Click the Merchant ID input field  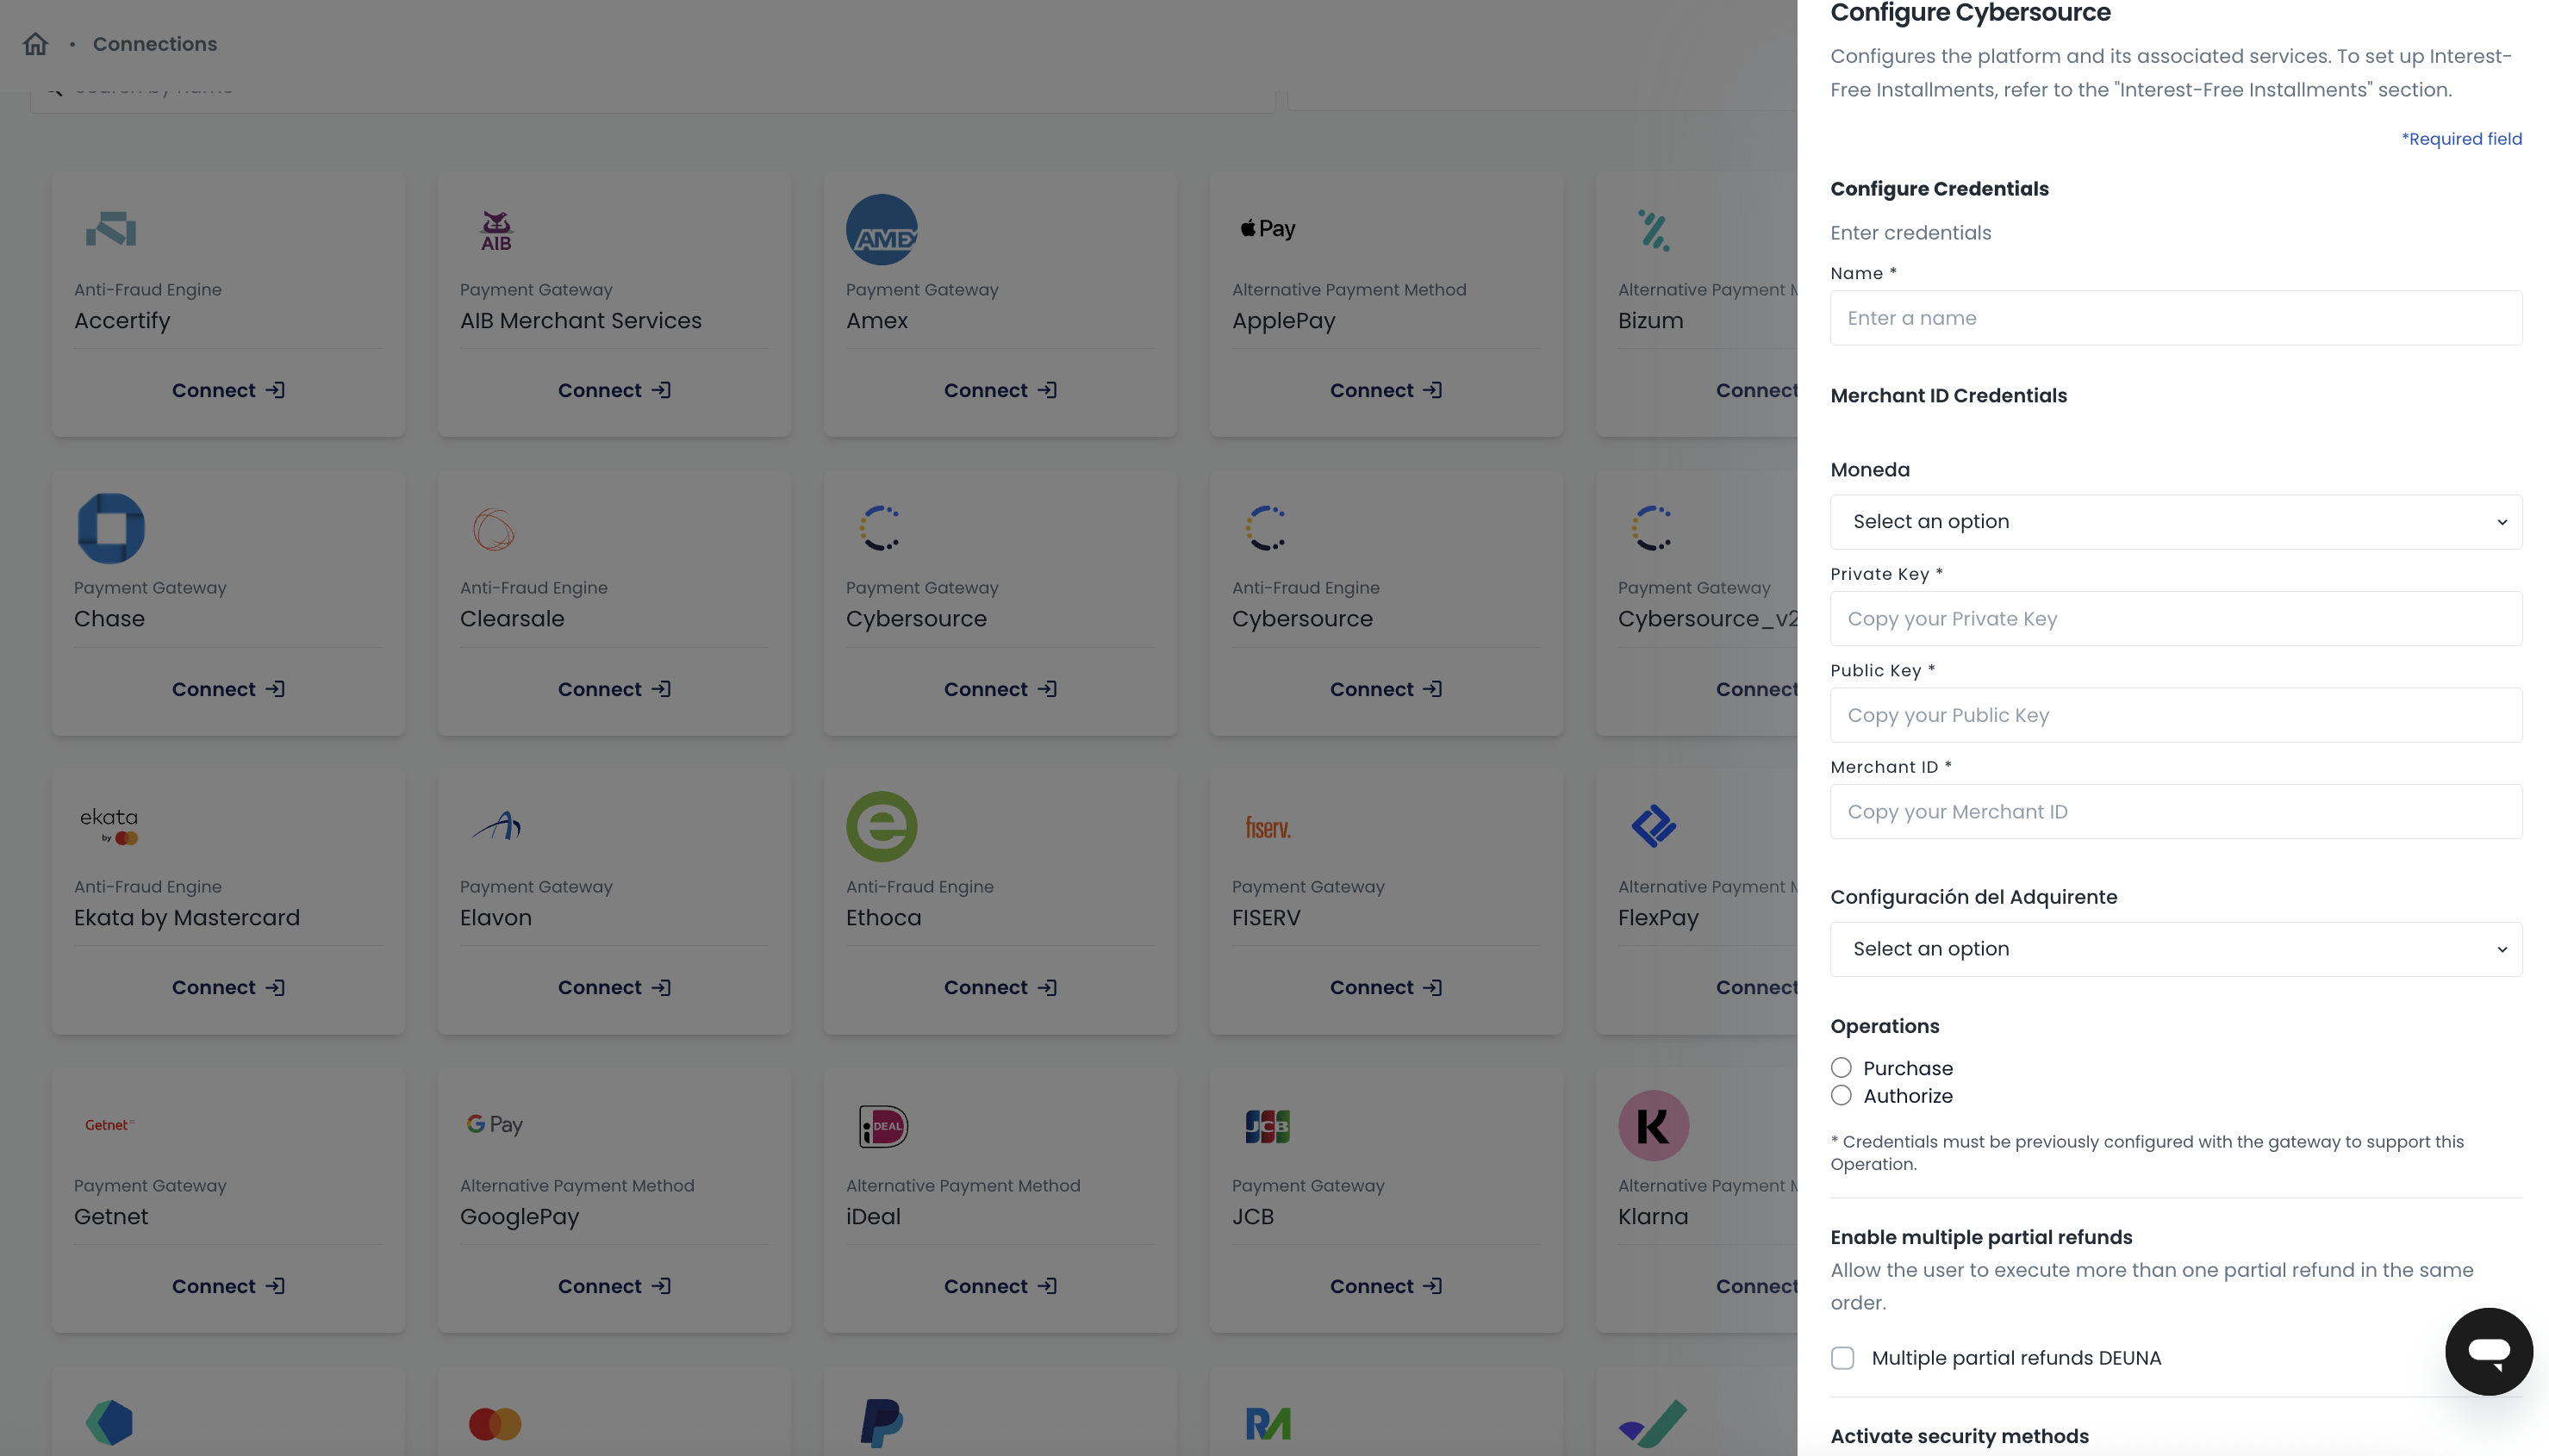pyautogui.click(x=2175, y=812)
